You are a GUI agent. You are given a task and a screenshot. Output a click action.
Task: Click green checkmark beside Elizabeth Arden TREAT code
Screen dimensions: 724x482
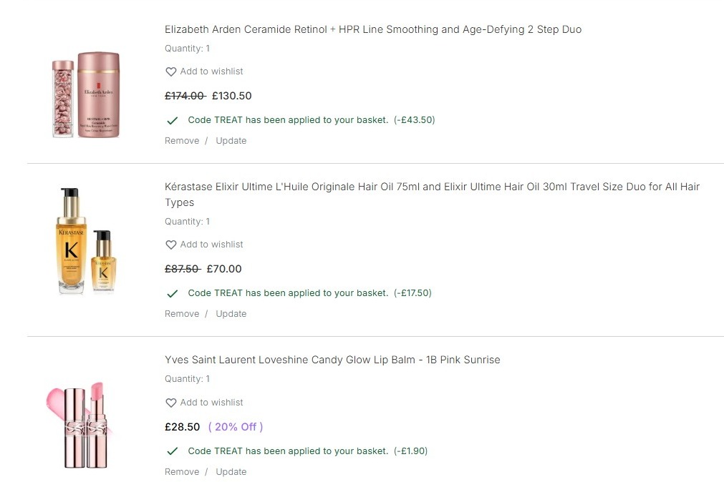tap(172, 120)
